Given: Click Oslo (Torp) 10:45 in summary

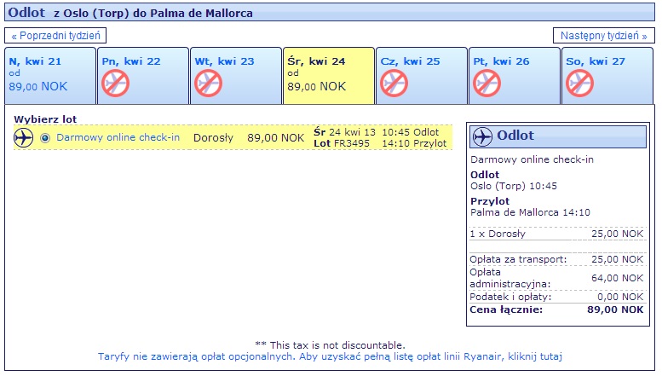Looking at the screenshot, I should (x=514, y=186).
